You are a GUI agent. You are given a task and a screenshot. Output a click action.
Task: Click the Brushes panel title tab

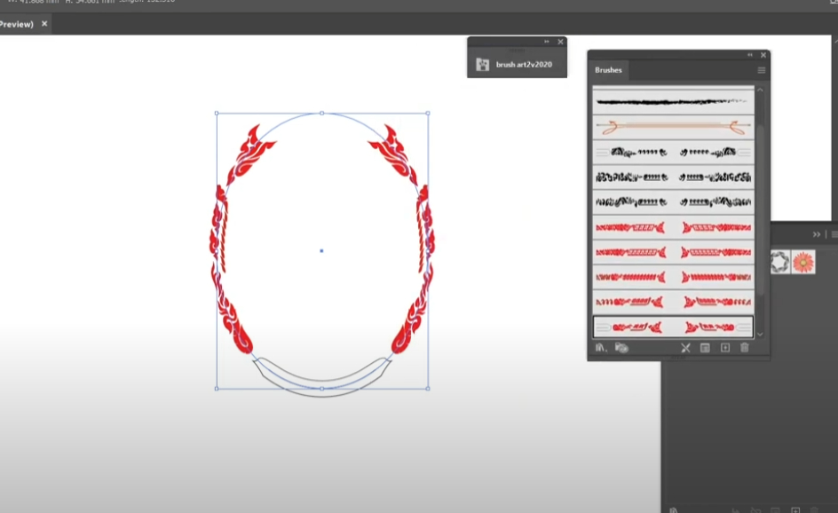608,70
